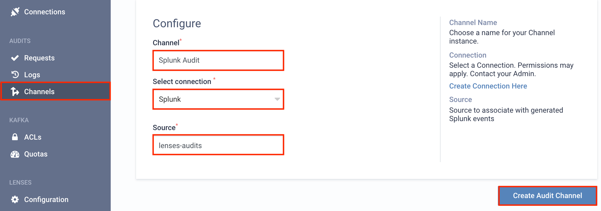Click the Logs history clock icon
Screen dimensions: 601x211
click(15, 74)
